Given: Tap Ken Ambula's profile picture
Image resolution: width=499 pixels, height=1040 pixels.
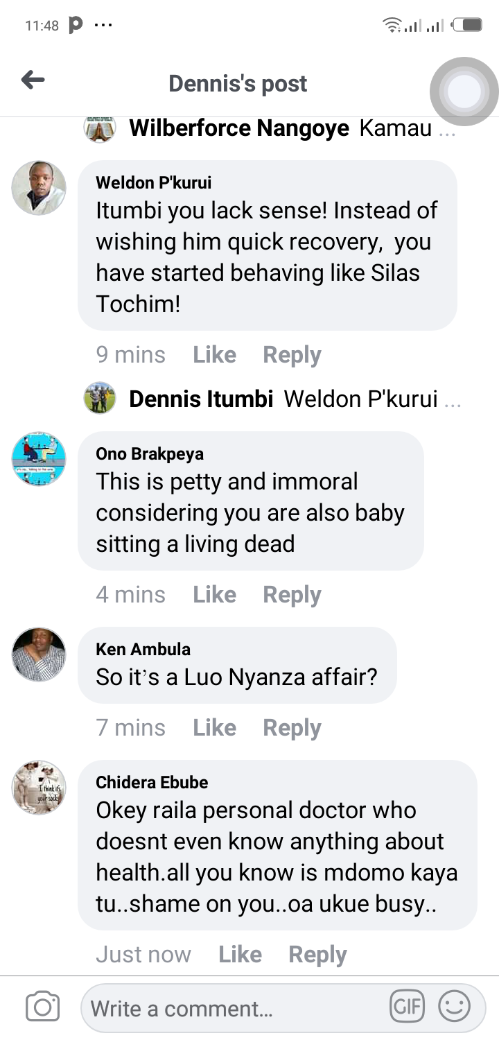Looking at the screenshot, I should (39, 654).
